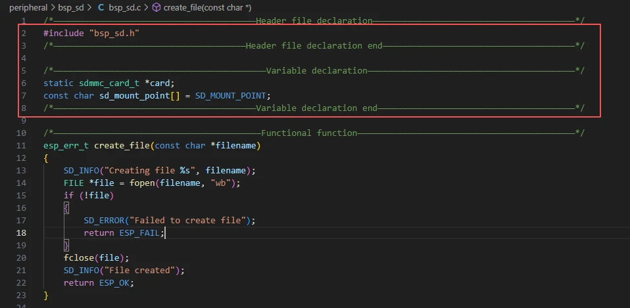Viewport: 630px width, 308px height.
Task: Click the "bsp_sd.h" include path
Action: pyautogui.click(x=114, y=33)
